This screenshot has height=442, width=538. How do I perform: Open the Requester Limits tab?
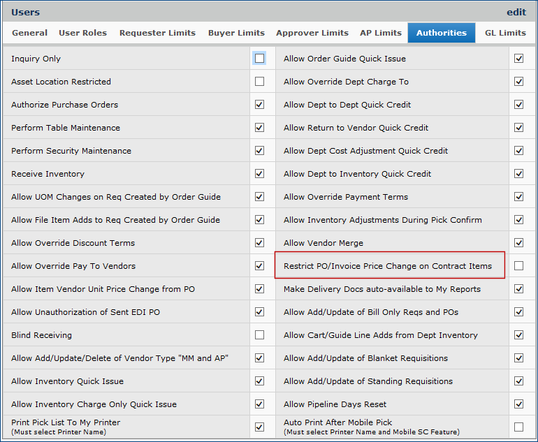[158, 33]
